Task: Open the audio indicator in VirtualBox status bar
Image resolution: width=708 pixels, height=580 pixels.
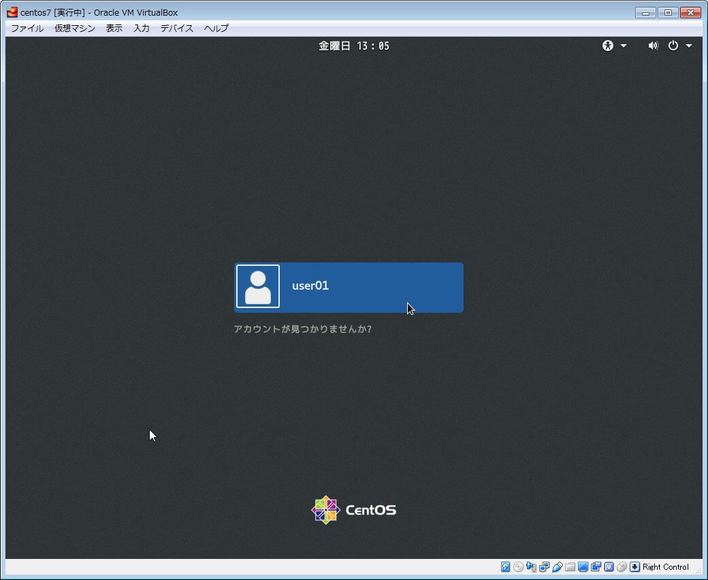Action: (x=531, y=567)
